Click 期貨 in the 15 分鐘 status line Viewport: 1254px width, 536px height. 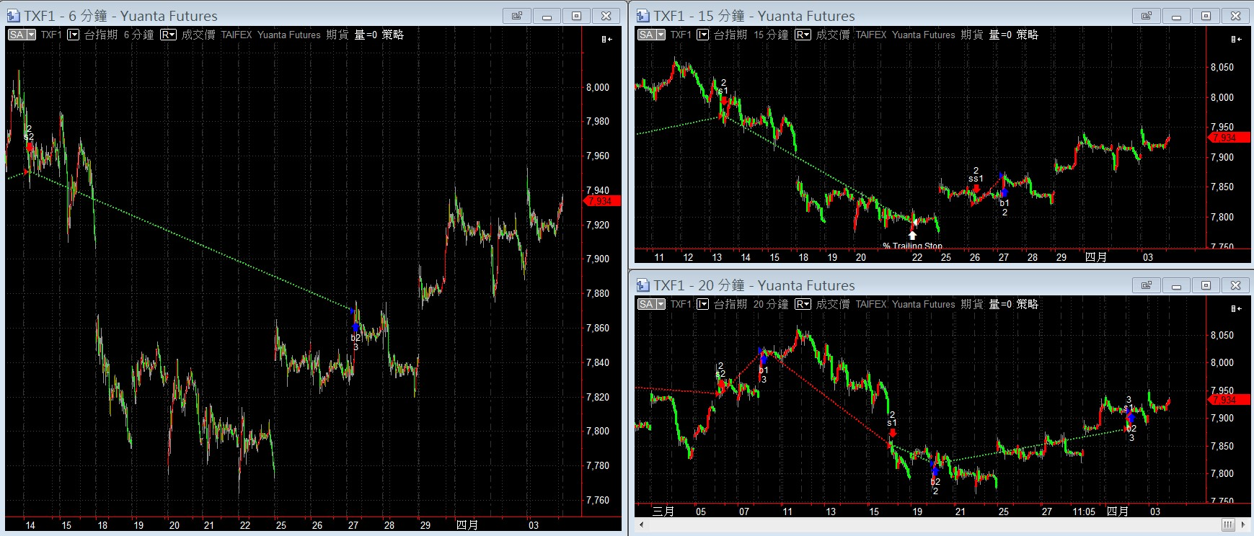(x=972, y=35)
